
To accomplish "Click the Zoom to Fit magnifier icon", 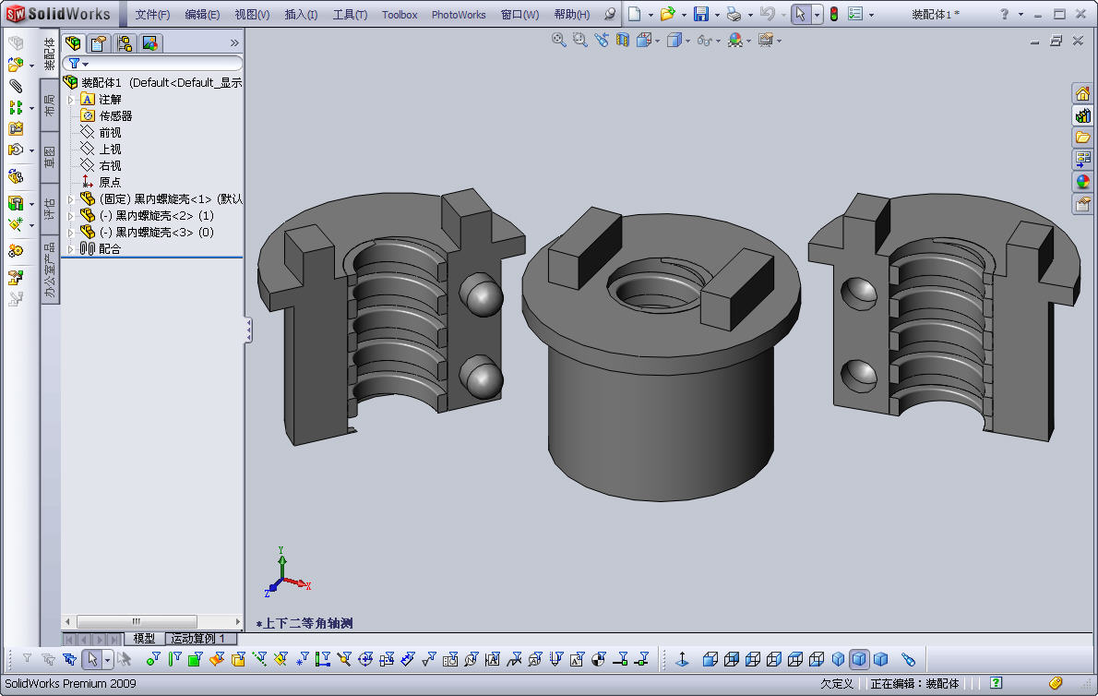I will (x=558, y=40).
